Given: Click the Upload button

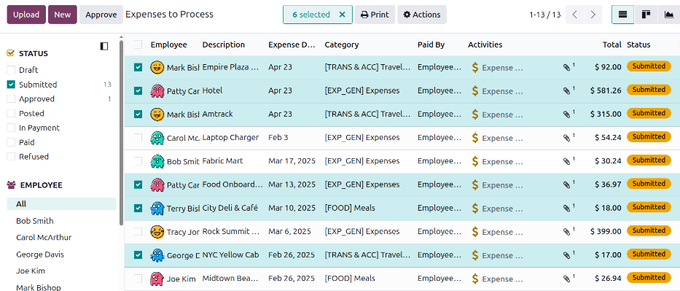Looking at the screenshot, I should (26, 15).
